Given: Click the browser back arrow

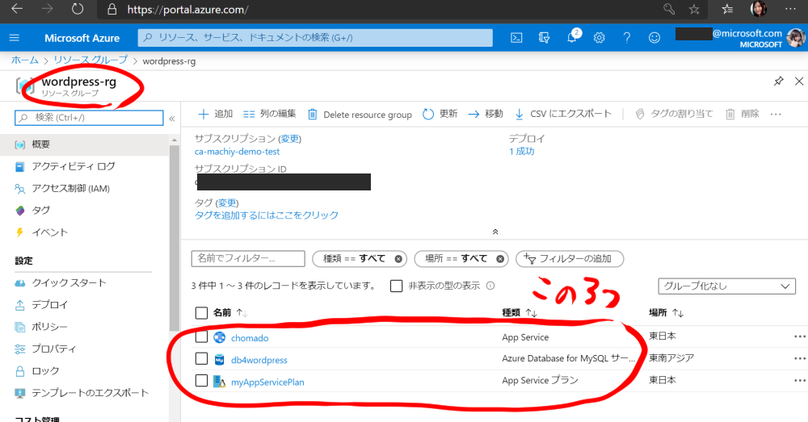Looking at the screenshot, I should pos(17,9).
